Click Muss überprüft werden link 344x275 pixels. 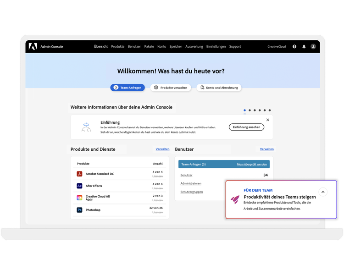(x=252, y=164)
